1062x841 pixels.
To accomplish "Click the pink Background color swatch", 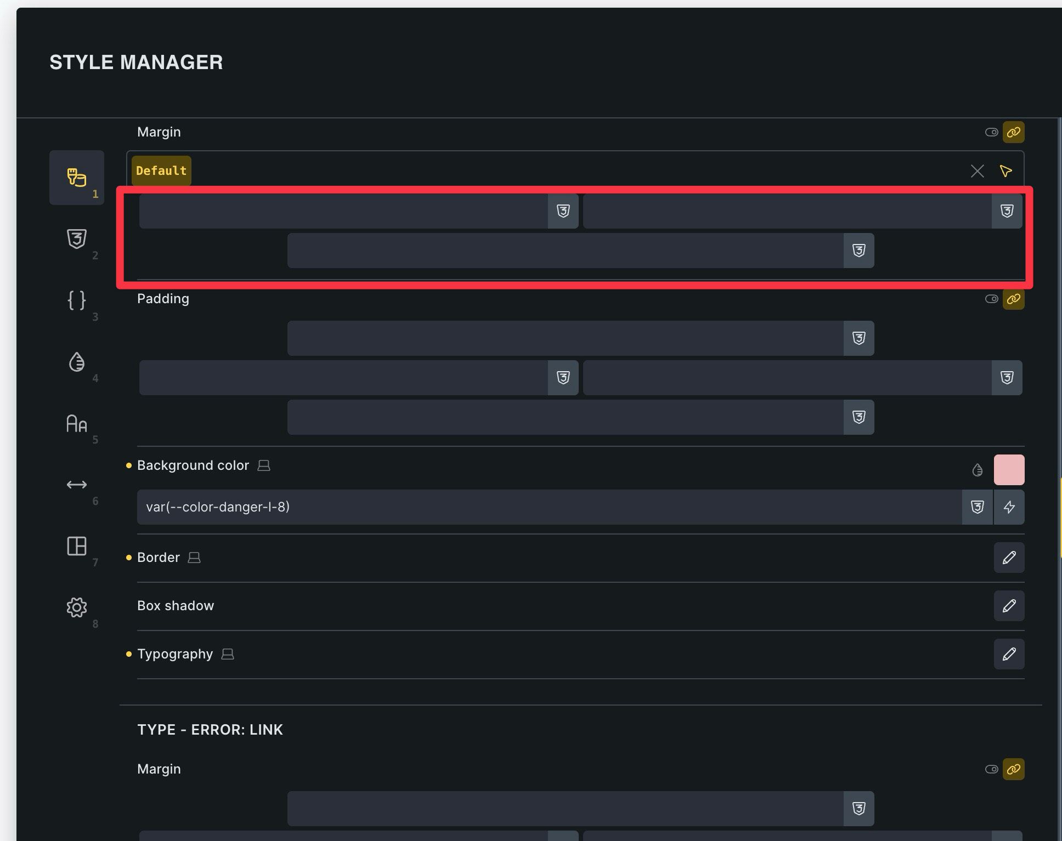I will click(1009, 470).
